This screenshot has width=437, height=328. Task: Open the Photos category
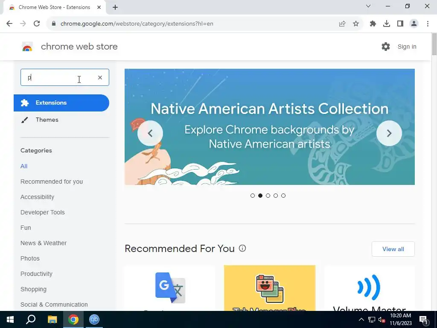[x=30, y=258]
